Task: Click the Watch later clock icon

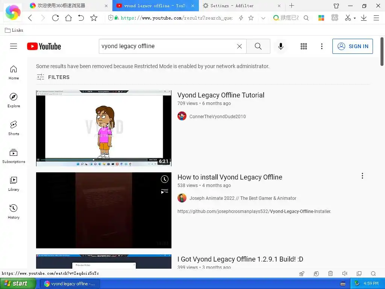Action: point(165,179)
